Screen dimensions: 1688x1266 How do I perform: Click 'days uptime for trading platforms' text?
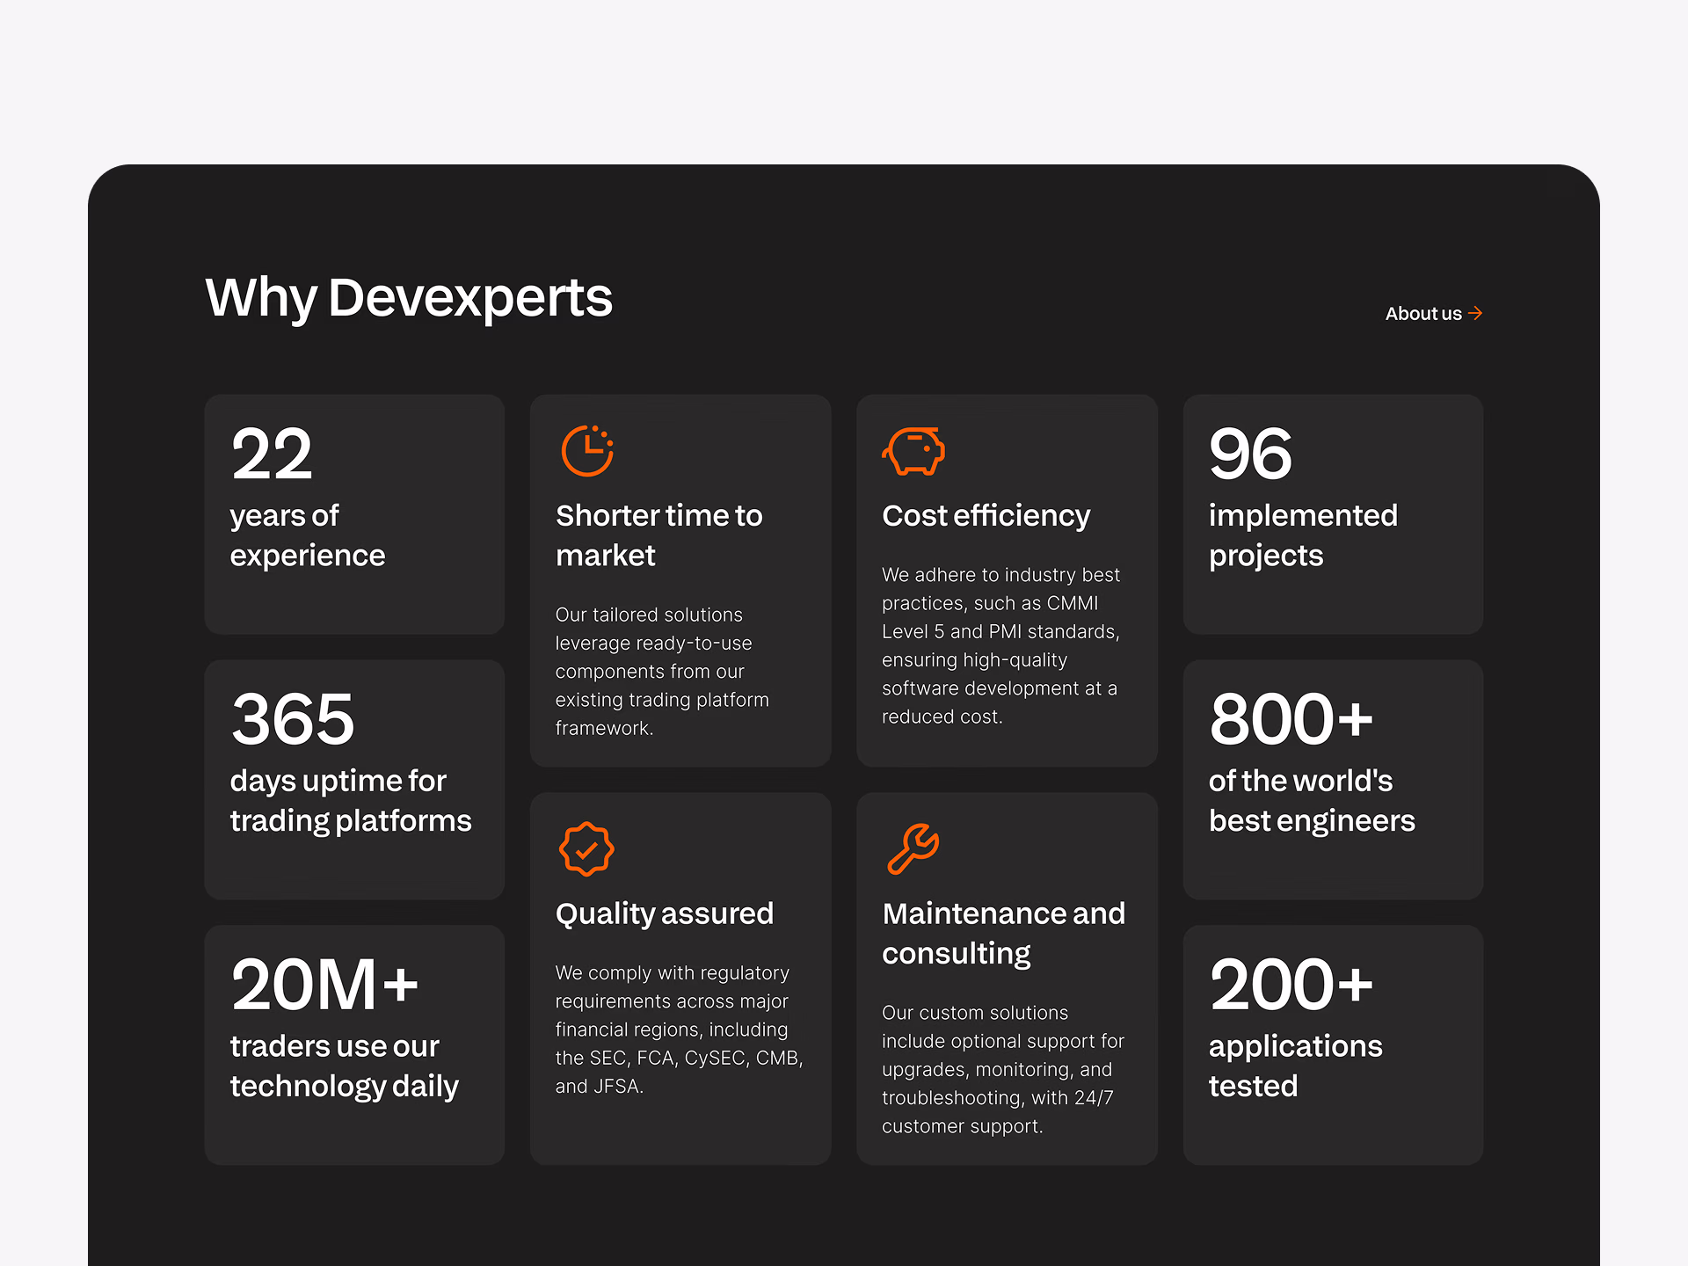tap(351, 801)
